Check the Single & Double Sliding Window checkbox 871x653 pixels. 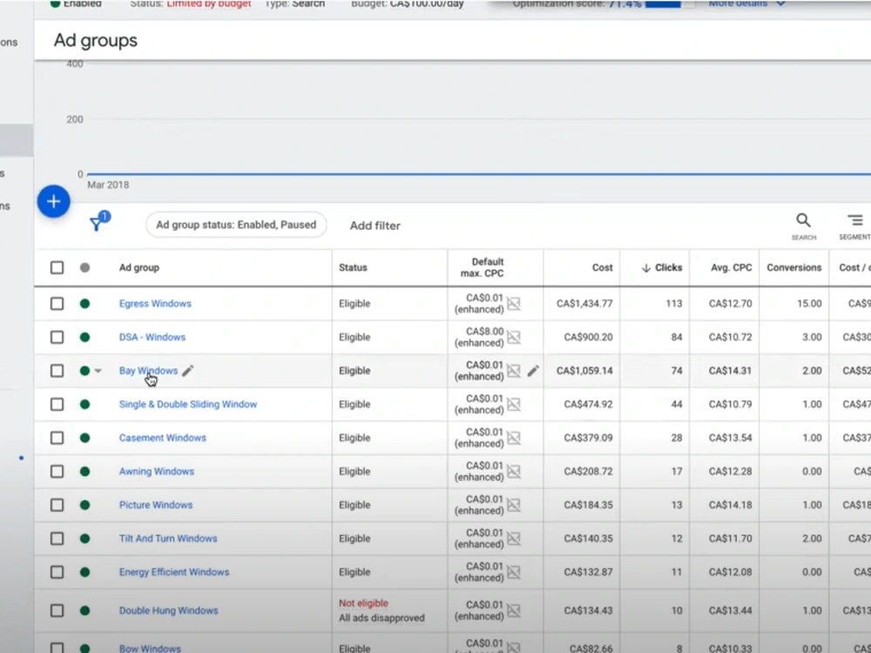[57, 404]
